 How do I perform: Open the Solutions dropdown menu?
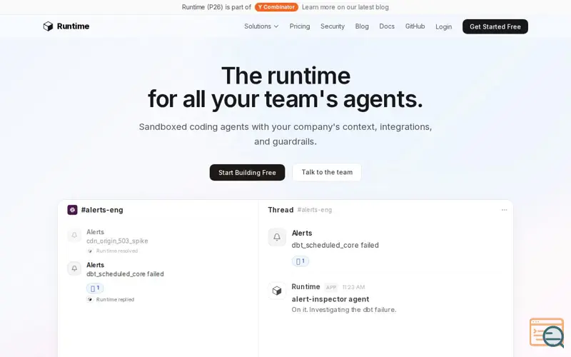(261, 26)
